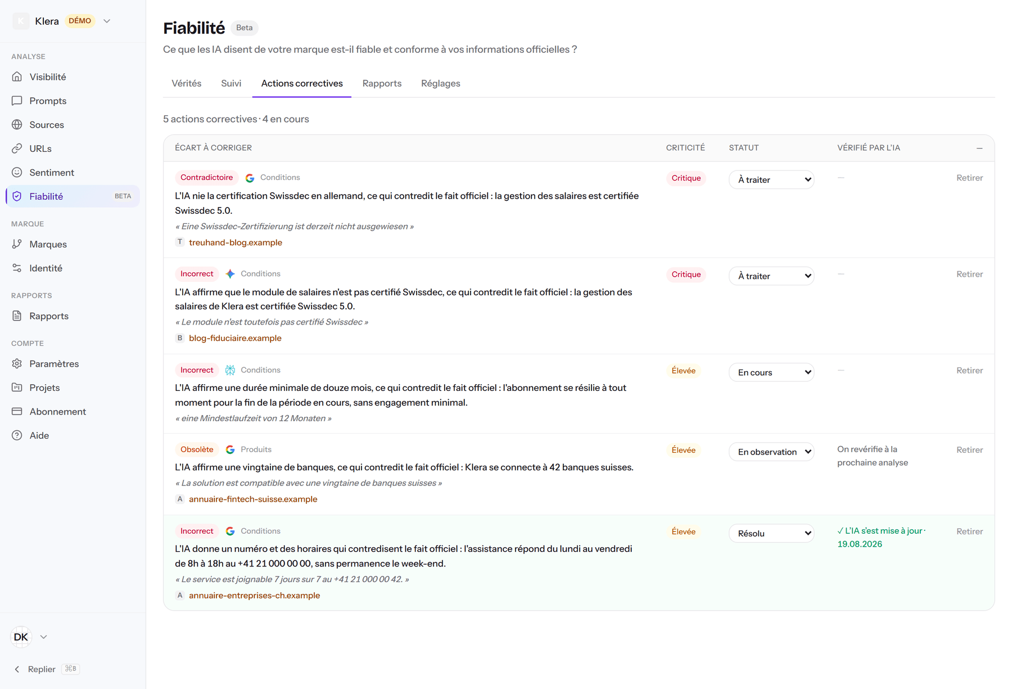
Task: Switch to the Suivi tab
Action: [231, 83]
